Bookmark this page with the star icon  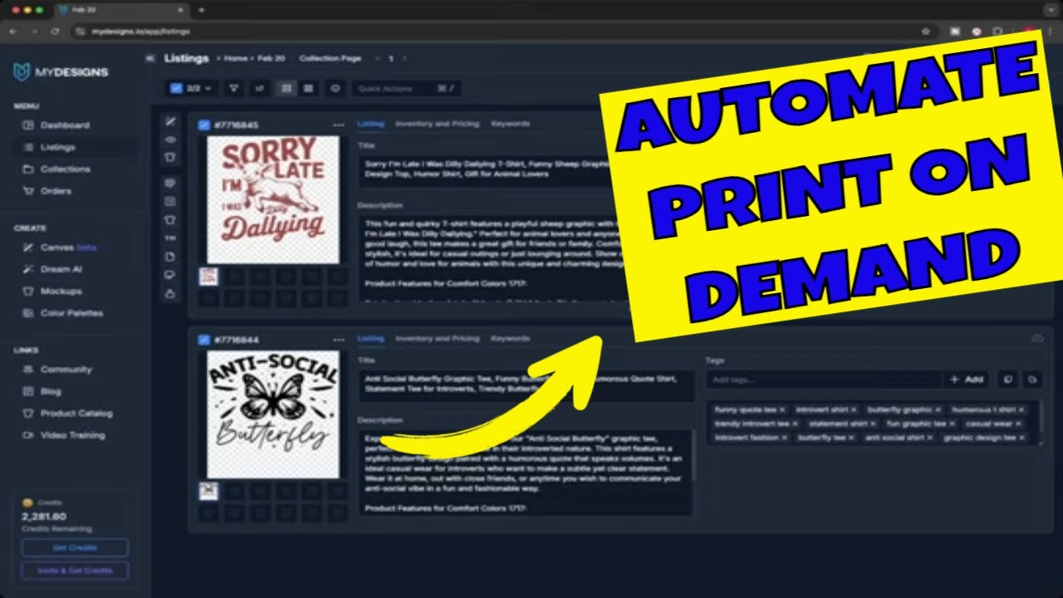pos(926,31)
